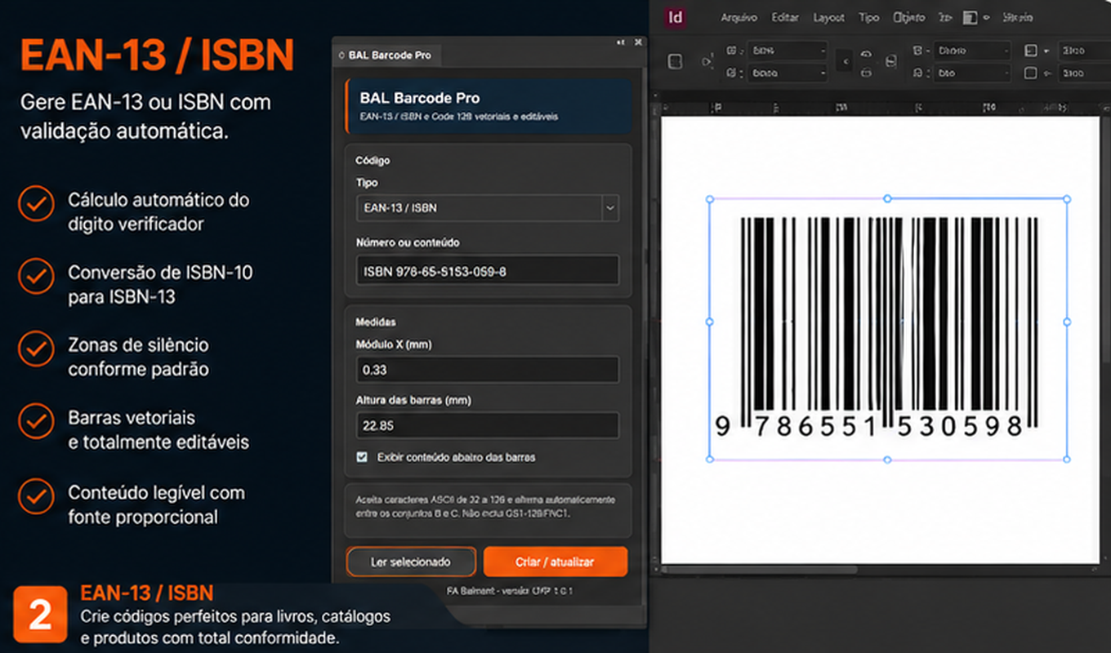The image size is (1111, 653).
Task: Close the BAL Barcode Pro floating panel
Action: [638, 42]
